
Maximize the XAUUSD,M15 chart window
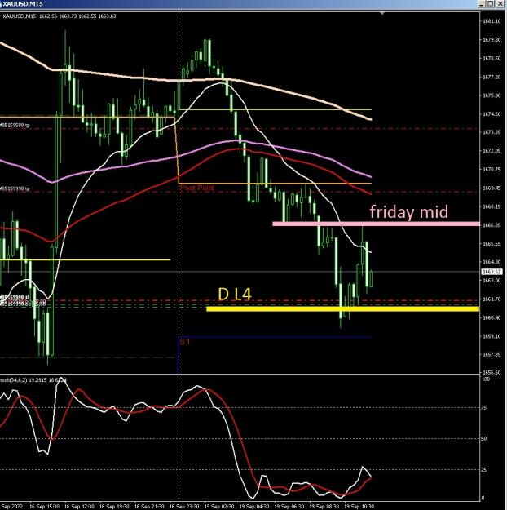point(491,3)
